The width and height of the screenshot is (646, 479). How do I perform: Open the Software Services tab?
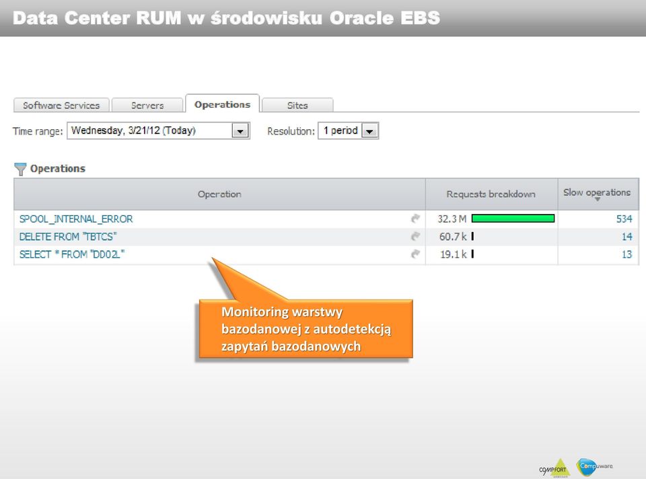(61, 105)
